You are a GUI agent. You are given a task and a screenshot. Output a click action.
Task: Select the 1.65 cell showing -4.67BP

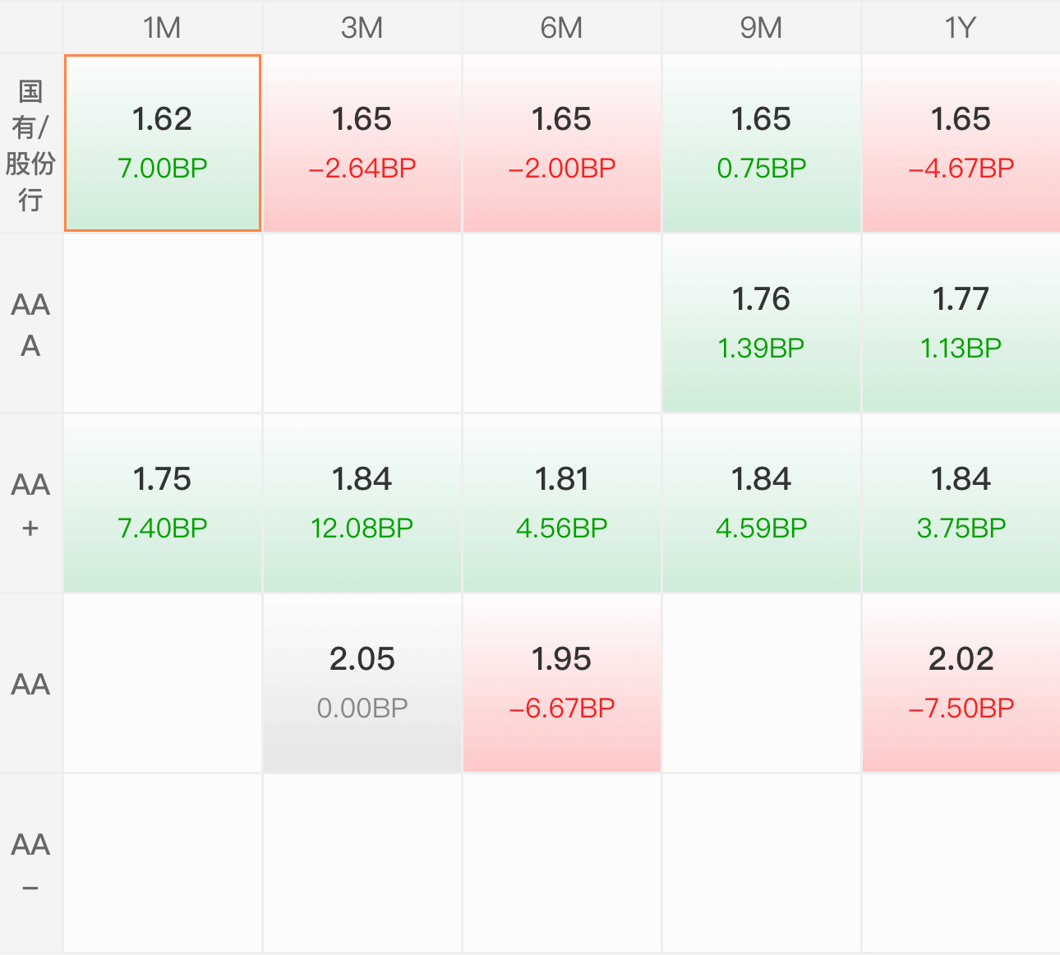tap(961, 143)
